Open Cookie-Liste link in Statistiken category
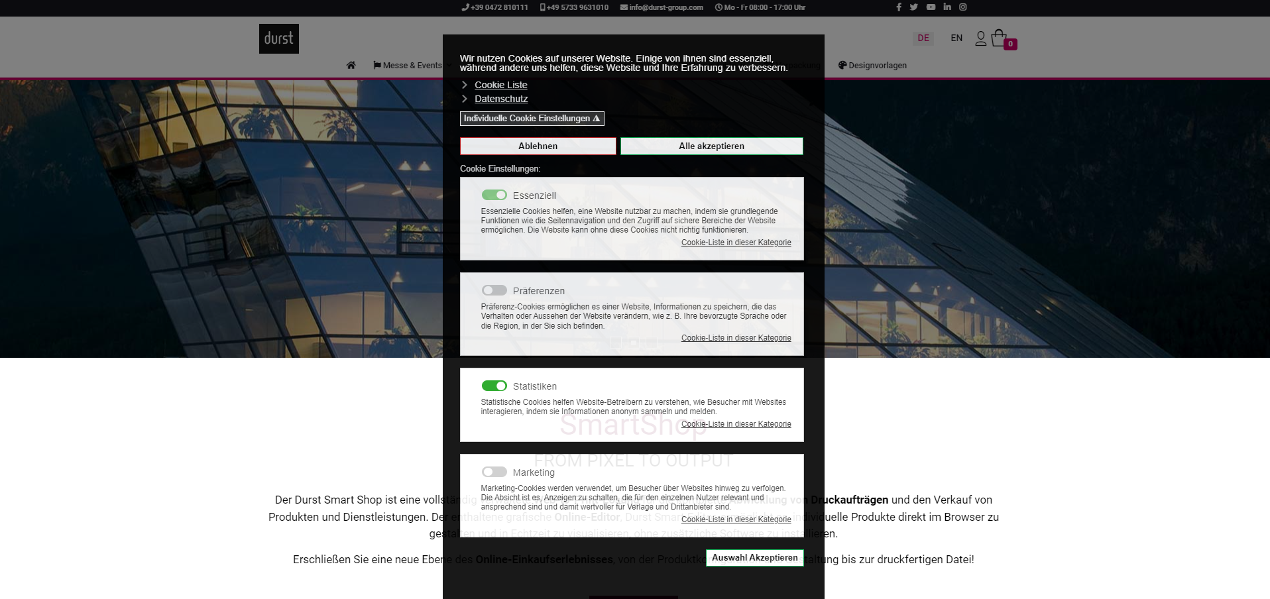 [736, 424]
